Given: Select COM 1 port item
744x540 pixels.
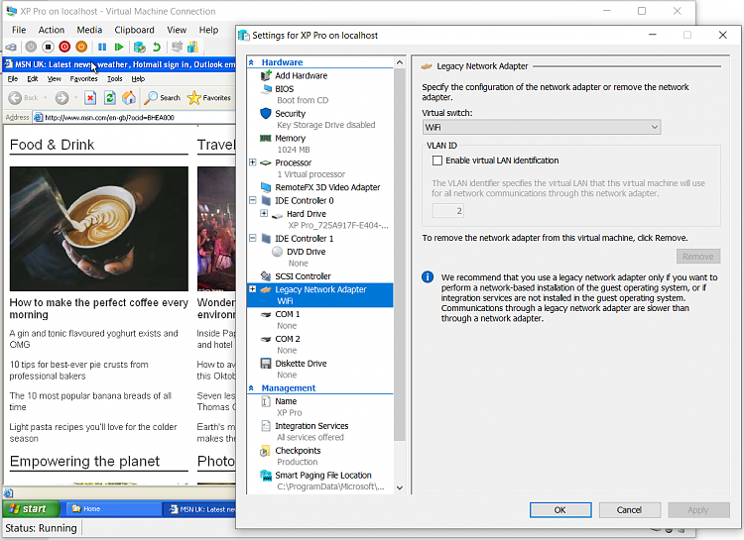Looking at the screenshot, I should 287,314.
